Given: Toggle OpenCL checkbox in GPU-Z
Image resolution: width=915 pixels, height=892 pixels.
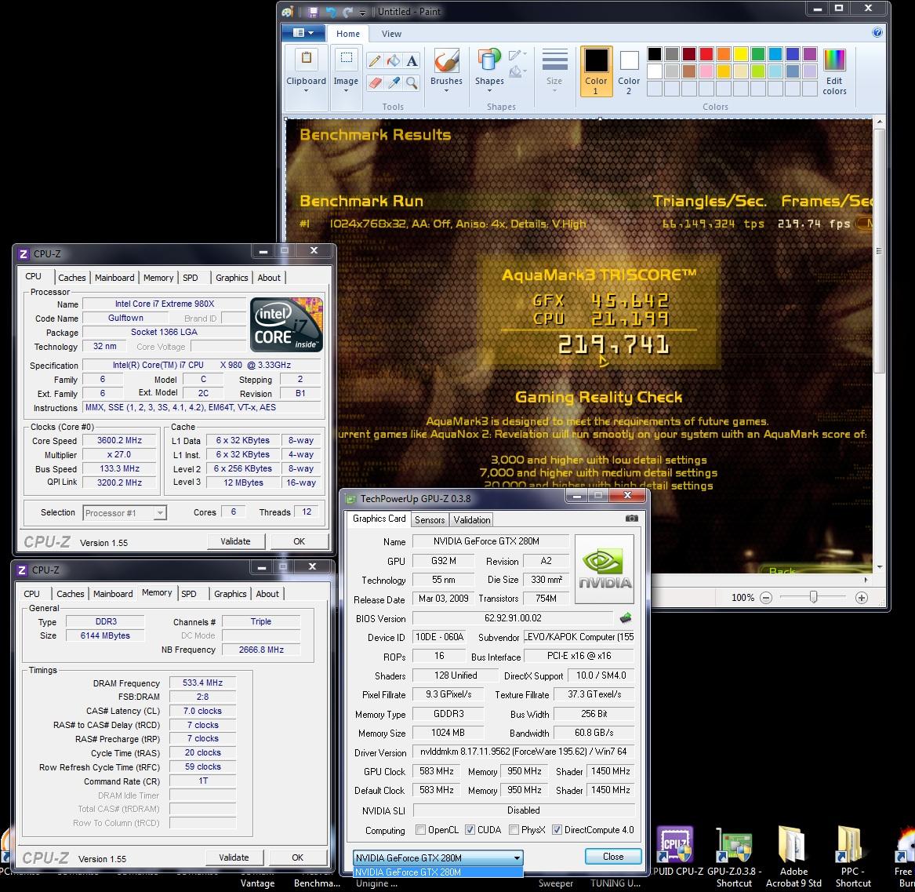Looking at the screenshot, I should 420,830.
